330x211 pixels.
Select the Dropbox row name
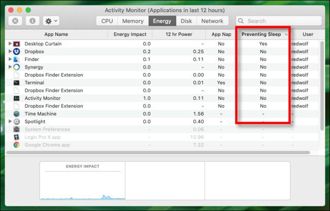pyautogui.click(x=35, y=52)
